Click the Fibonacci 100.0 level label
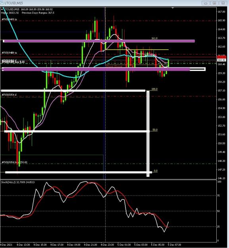 pos(154,89)
